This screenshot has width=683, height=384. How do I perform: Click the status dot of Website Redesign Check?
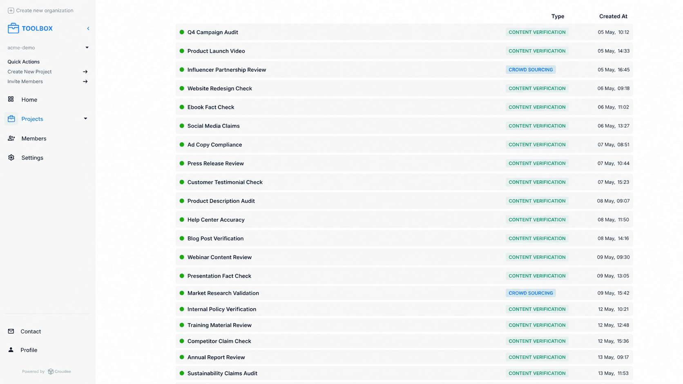click(182, 89)
